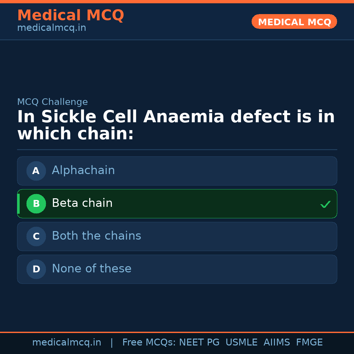This screenshot has width=354, height=354.
Task: Click the Sickle Cell Anaemia question heading
Action: 176,125
